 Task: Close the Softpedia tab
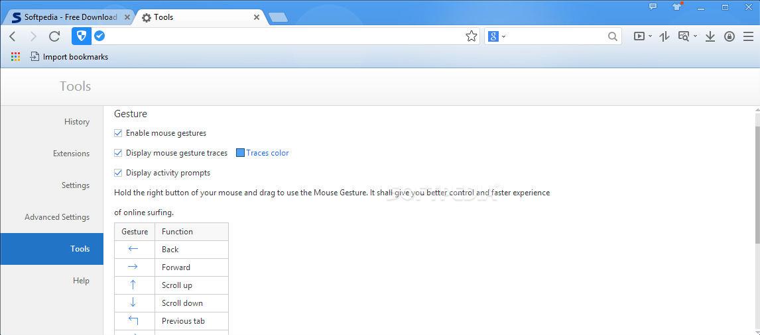[127, 17]
